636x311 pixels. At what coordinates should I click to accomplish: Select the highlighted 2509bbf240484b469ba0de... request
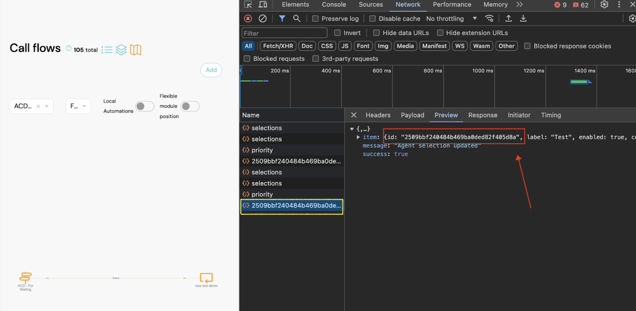(292, 206)
